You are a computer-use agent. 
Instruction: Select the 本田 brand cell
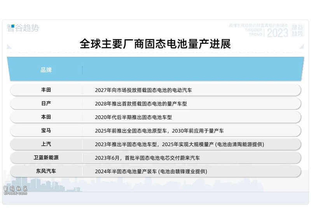coord(46,117)
